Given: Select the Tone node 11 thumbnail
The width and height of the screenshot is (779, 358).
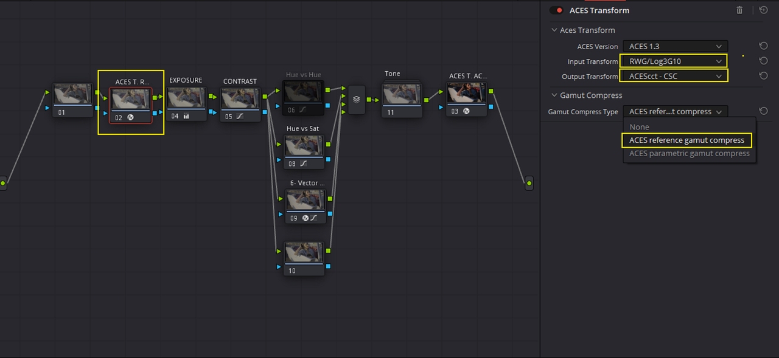Looking at the screenshot, I should coord(402,95).
